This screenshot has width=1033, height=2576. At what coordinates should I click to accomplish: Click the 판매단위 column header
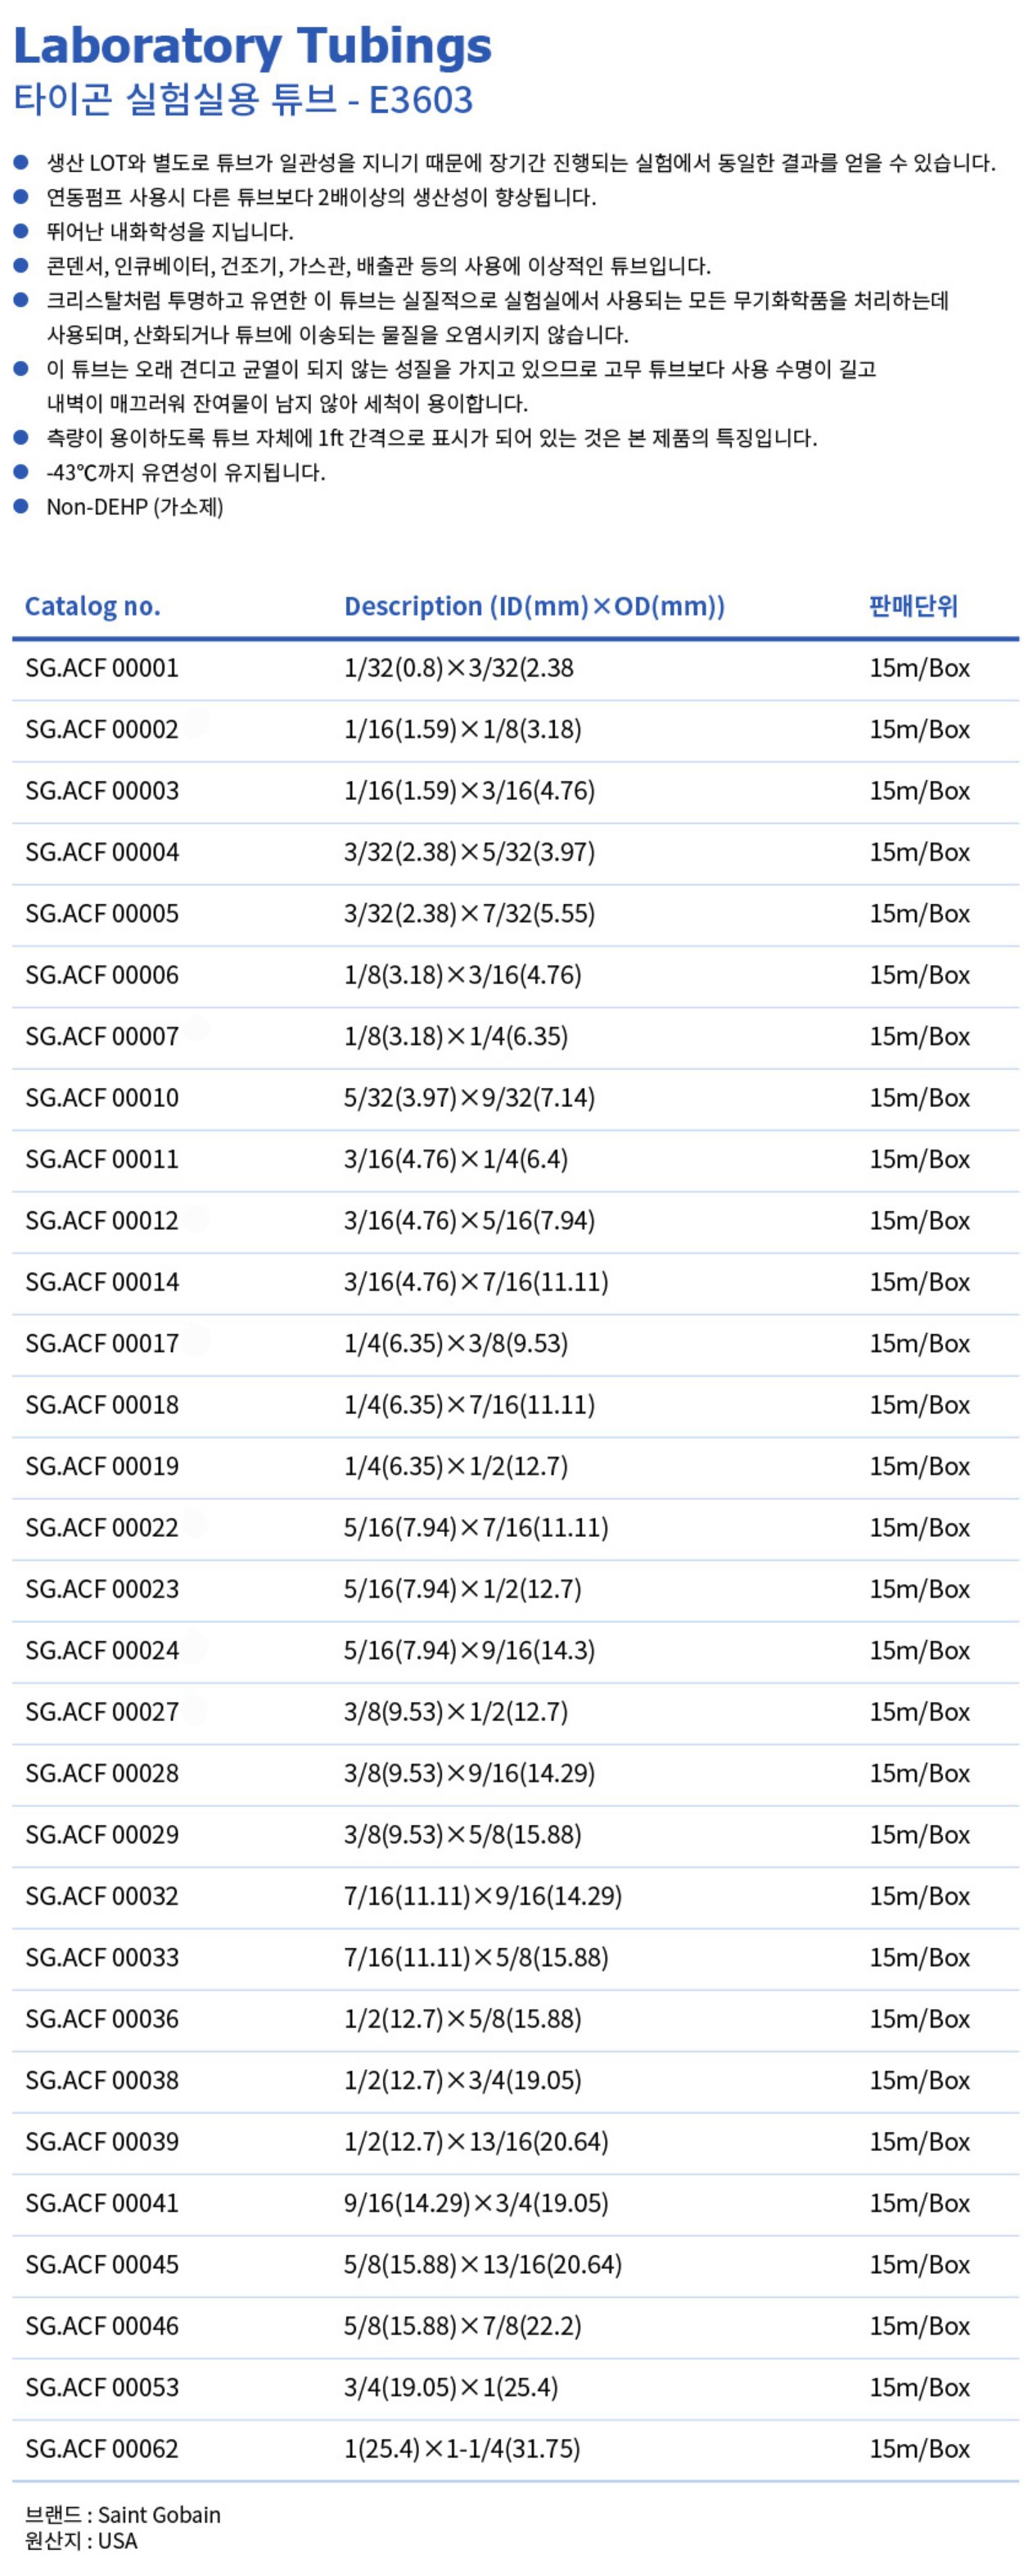(913, 606)
